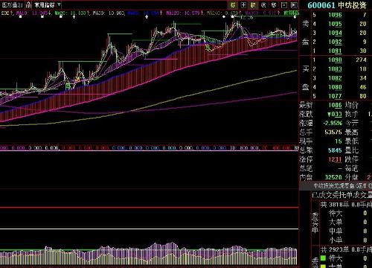The height and width of the screenshot is (268, 372).
Task: Click the play-forward boxed arrow icon
Action: click(x=294, y=4)
